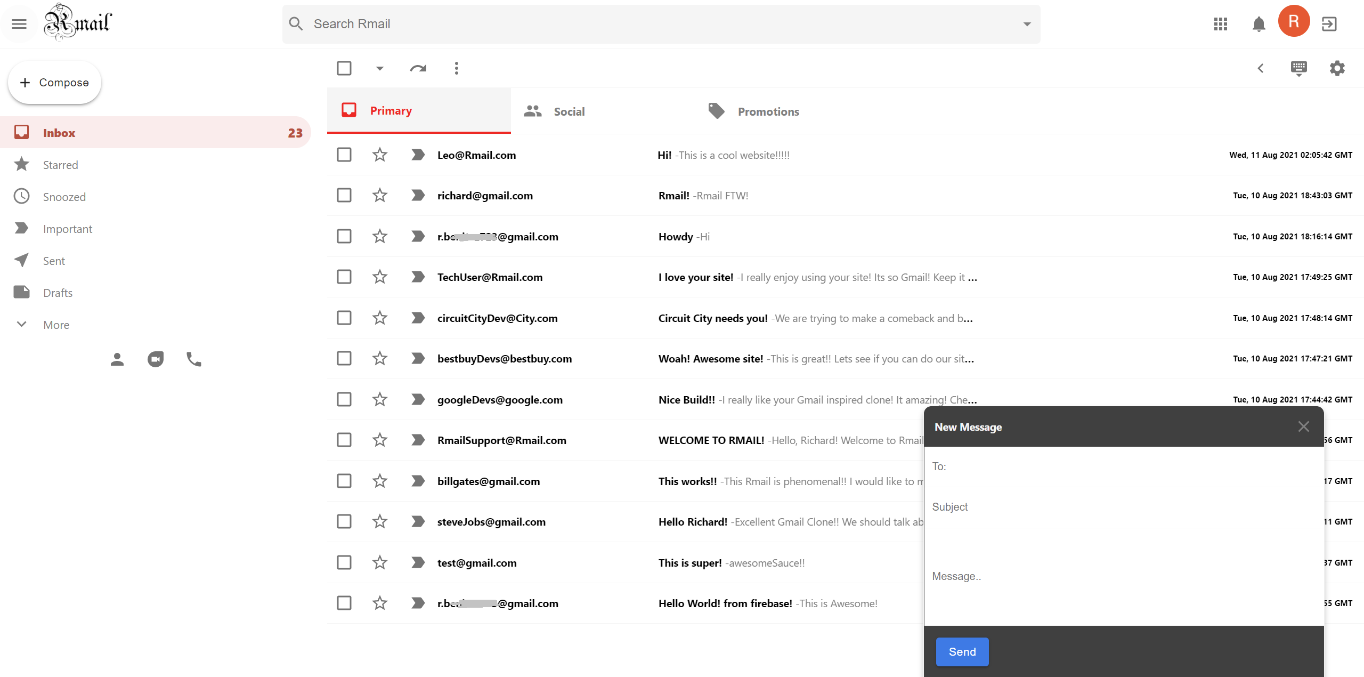
Task: Click the R profile avatar circle
Action: [x=1294, y=21]
